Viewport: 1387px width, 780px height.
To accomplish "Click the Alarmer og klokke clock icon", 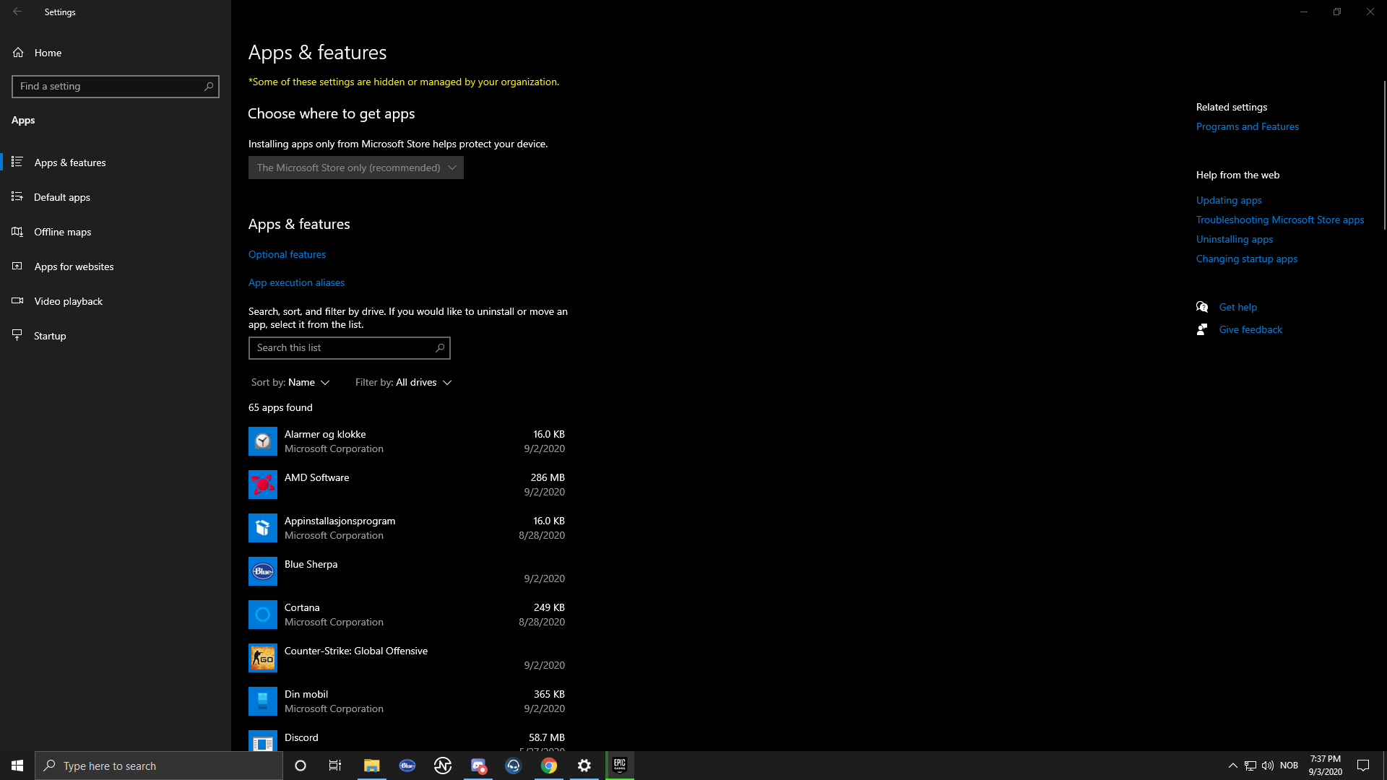I will pyautogui.click(x=262, y=441).
